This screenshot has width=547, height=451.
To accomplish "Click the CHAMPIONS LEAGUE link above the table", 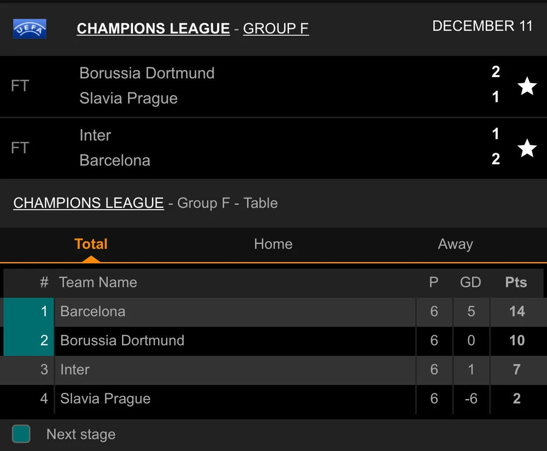I will (89, 203).
